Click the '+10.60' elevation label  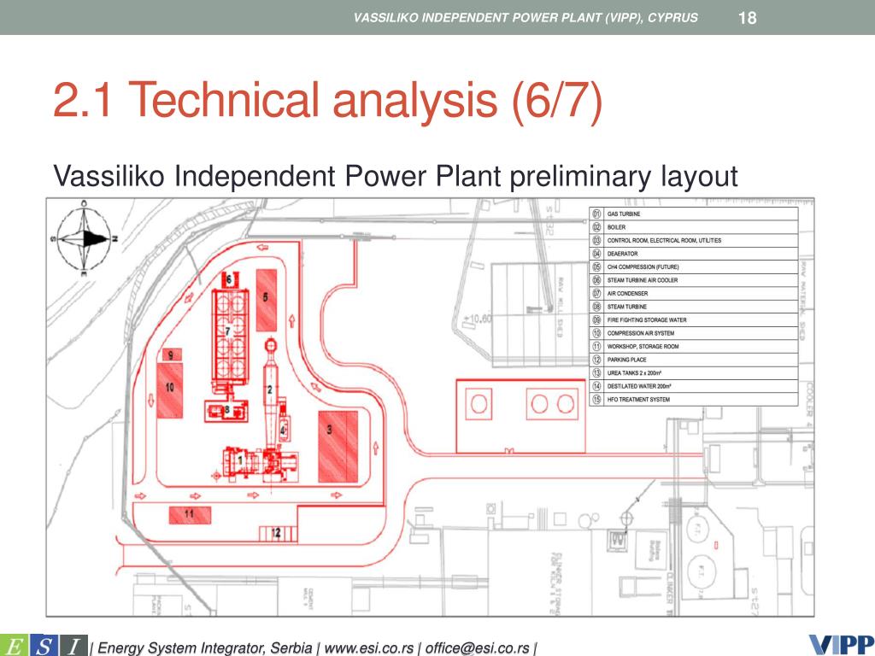pyautogui.click(x=478, y=319)
